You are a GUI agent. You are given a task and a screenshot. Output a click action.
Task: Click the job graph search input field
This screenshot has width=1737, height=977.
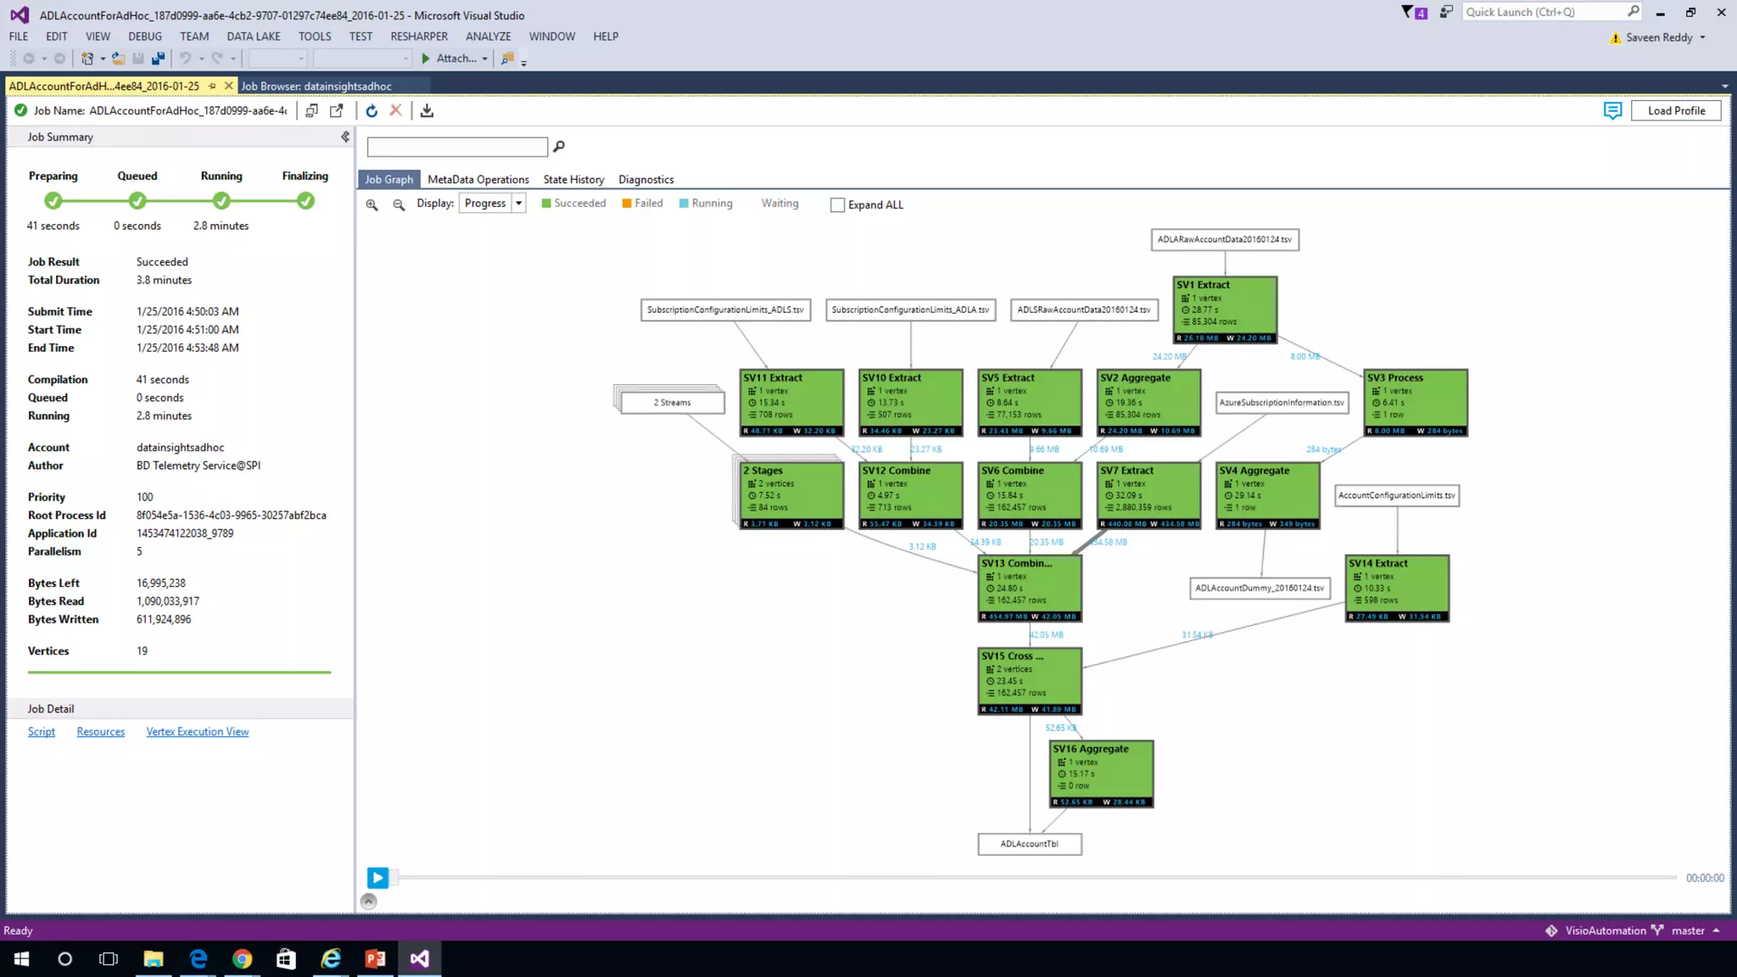pyautogui.click(x=457, y=148)
